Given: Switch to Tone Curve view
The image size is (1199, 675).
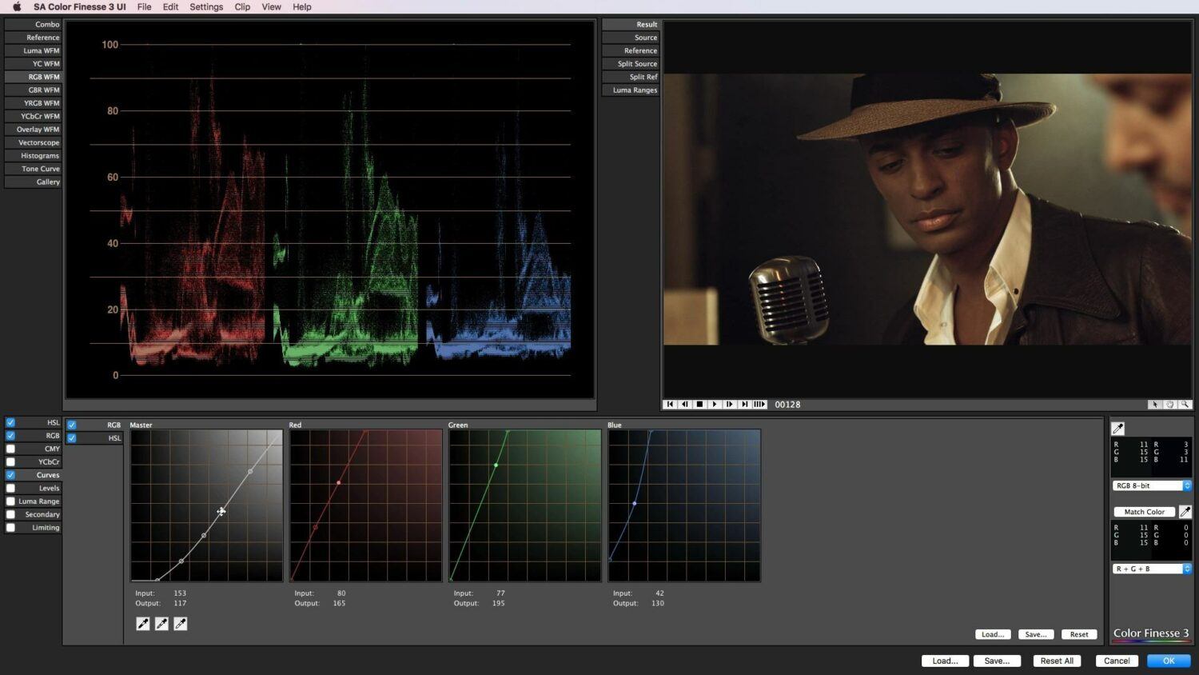Looking at the screenshot, I should [33, 169].
